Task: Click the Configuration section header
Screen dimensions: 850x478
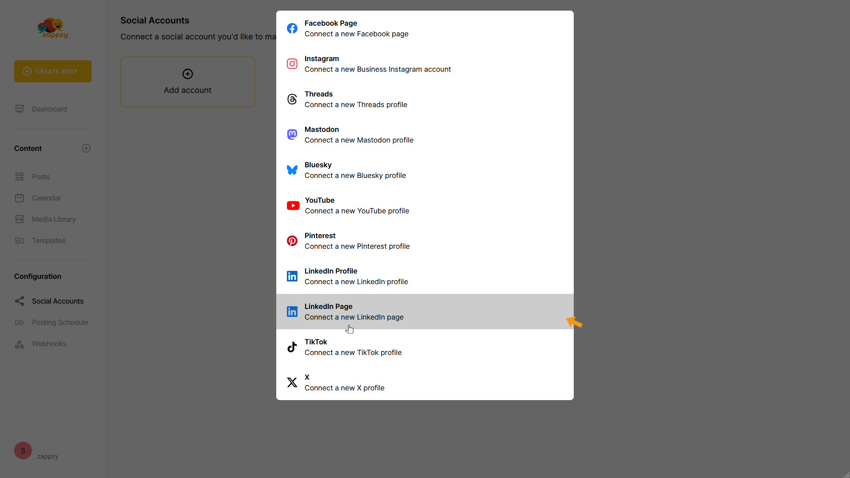Action: [38, 276]
